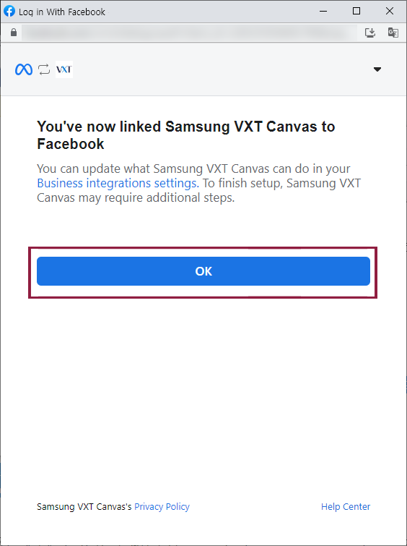
Task: Close the Log in With Facebook window
Action: click(390, 11)
